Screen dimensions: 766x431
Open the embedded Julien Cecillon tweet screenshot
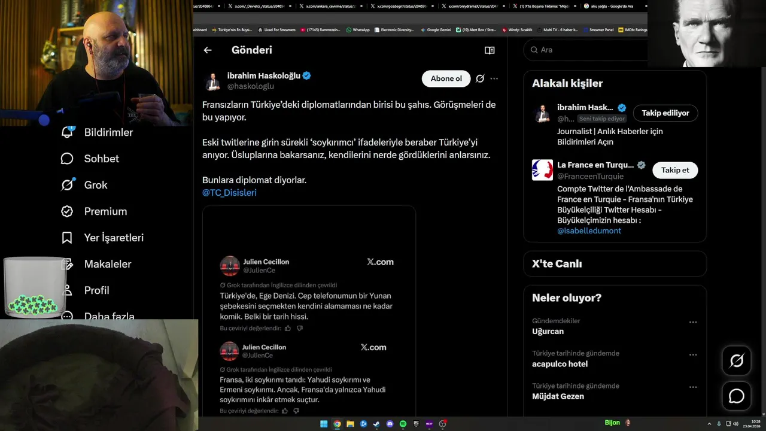[309, 311]
